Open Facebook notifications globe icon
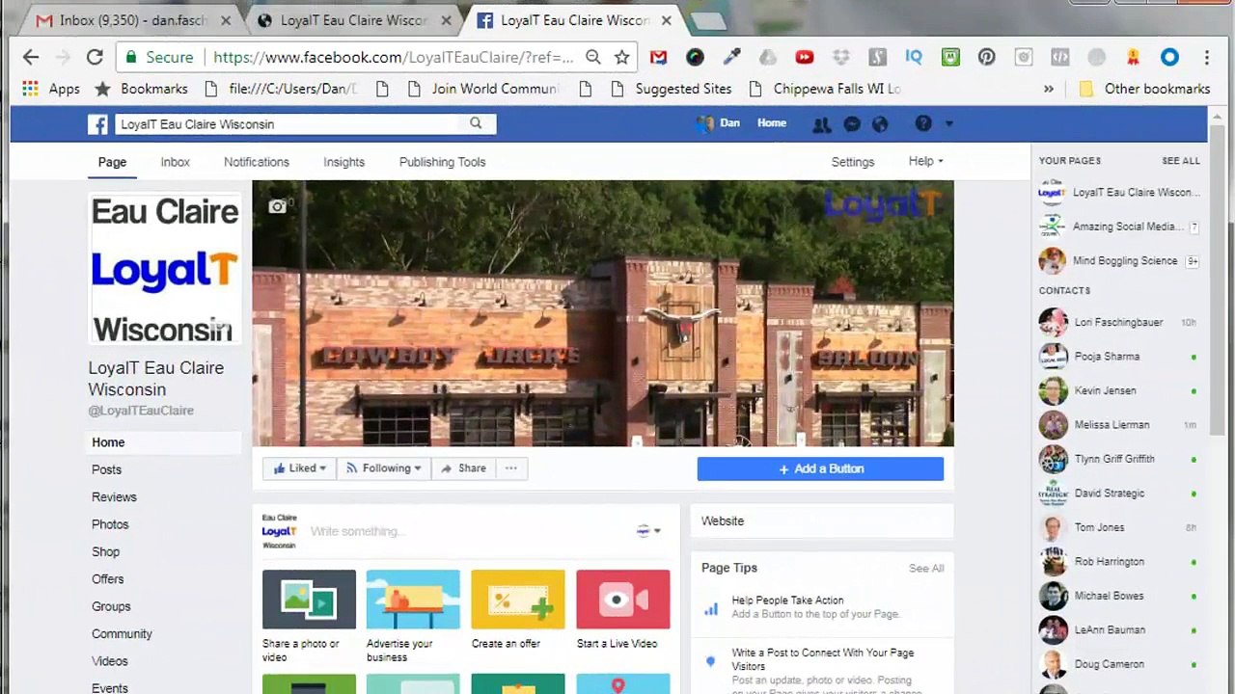Image resolution: width=1235 pixels, height=694 pixels. tap(880, 124)
